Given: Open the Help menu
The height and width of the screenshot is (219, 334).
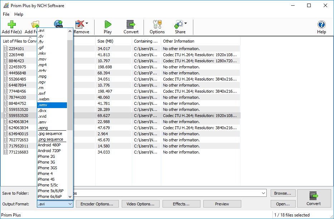Looking at the screenshot, I should [19, 14].
